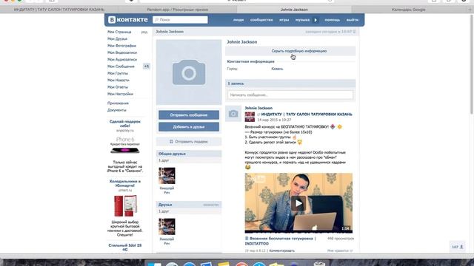474x266 pixels.
Task: Click Николай's avatar under Общие друзья
Action: pyautogui.click(x=167, y=176)
